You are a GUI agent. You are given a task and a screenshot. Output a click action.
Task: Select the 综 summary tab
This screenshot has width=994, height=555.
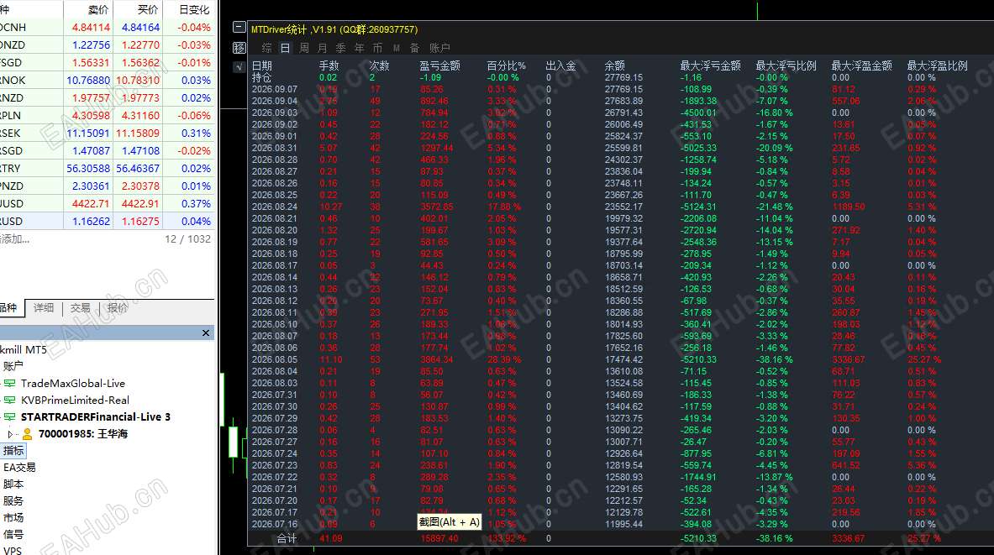(x=267, y=48)
